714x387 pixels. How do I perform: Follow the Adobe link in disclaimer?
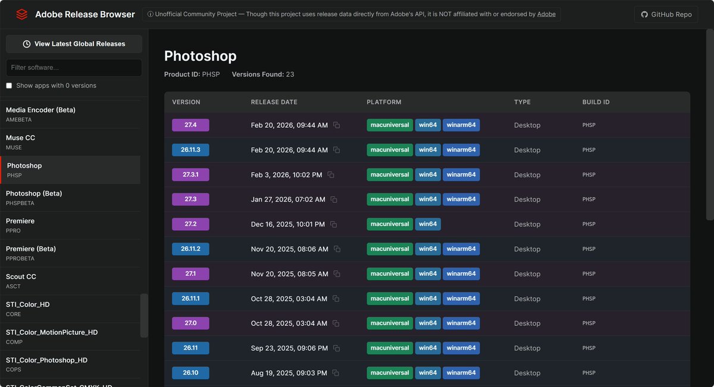point(546,14)
